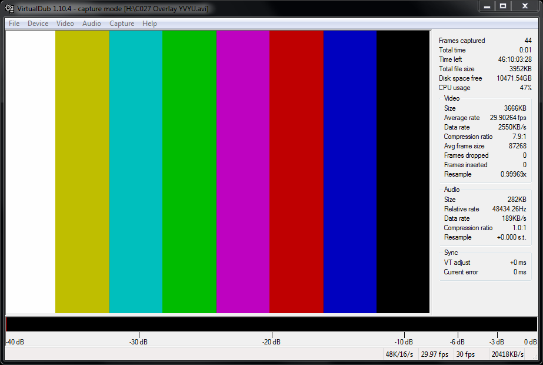Maximize the VirtualDub window
Screen dimensions: 543x365
tap(503, 6)
